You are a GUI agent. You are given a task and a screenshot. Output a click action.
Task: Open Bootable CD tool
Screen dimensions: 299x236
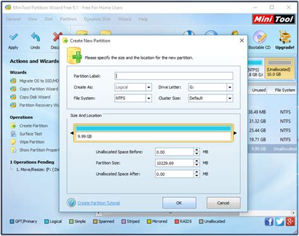click(x=259, y=40)
